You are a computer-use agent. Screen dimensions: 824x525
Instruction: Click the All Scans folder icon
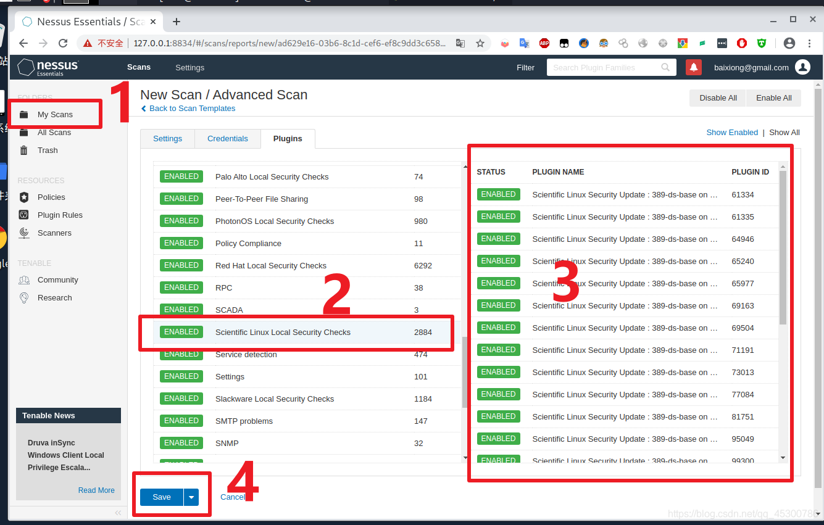tap(24, 133)
